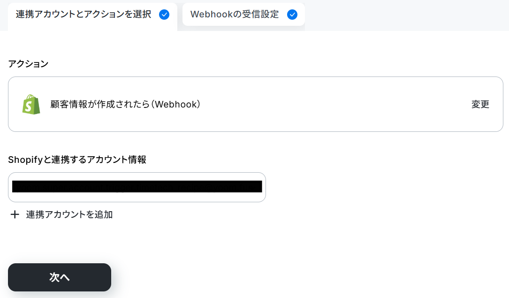Open the Shopify linked account dropdown
The width and height of the screenshot is (509, 298).
point(137,187)
